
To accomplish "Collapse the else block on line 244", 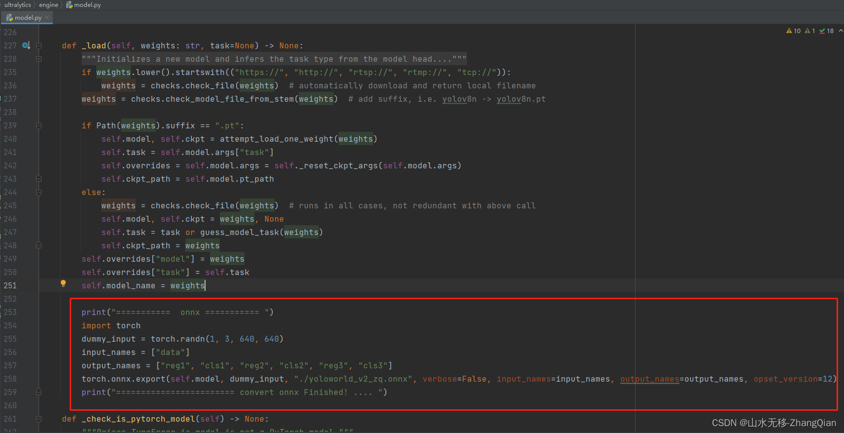I will tap(39, 192).
